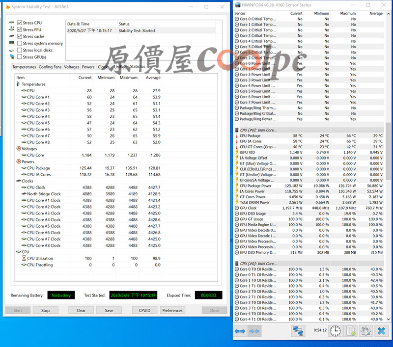Click Core 0 Critical Temp round icon
This screenshot has height=347, width=393.
click(x=237, y=19)
